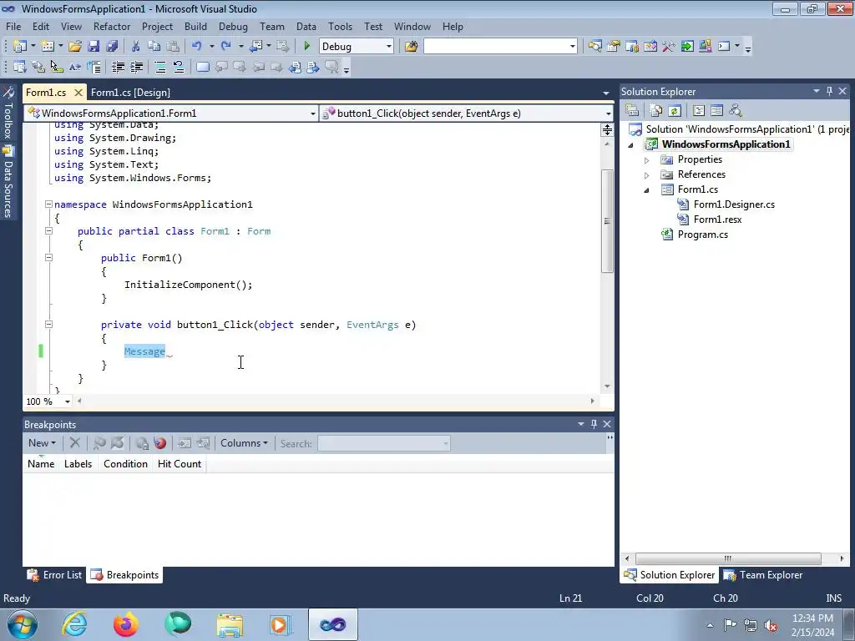Click the Labels column header
Viewport: 855px width, 641px height.
(x=78, y=464)
